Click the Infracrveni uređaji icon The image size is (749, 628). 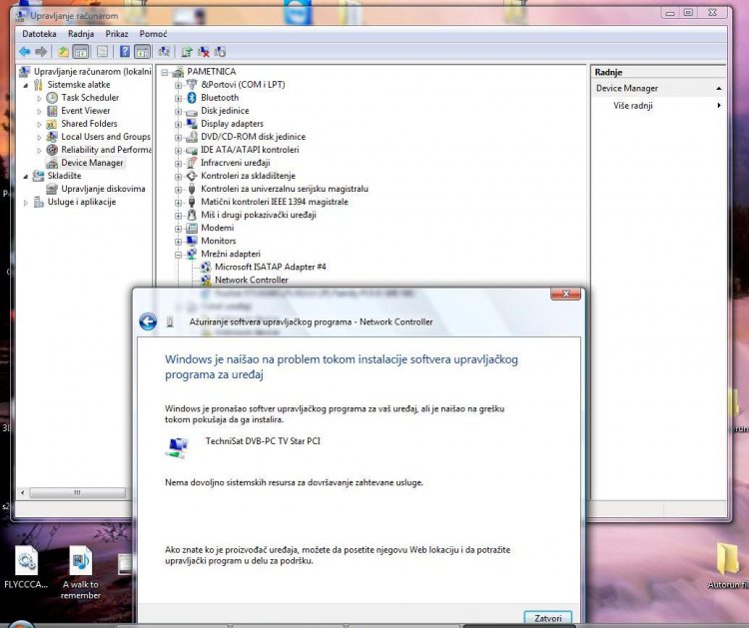pos(192,163)
